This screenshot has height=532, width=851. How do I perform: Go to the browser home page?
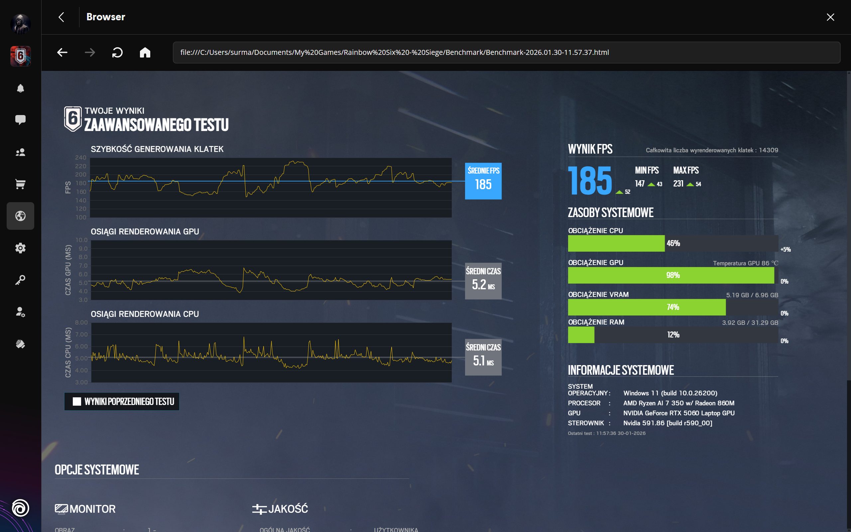145,53
